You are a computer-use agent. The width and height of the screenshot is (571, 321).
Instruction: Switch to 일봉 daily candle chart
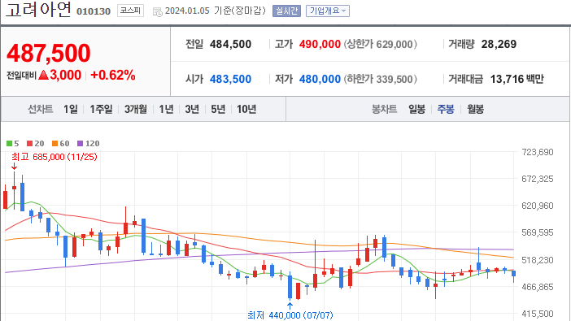[x=416, y=109]
